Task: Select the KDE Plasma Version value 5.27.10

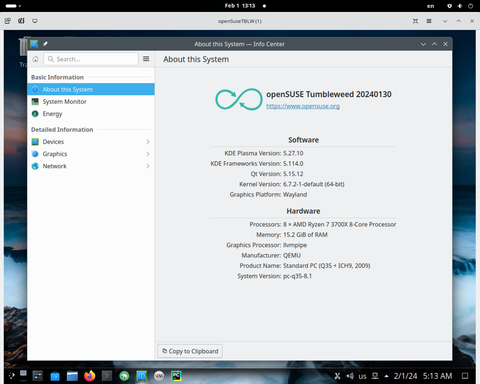Action: [293, 153]
